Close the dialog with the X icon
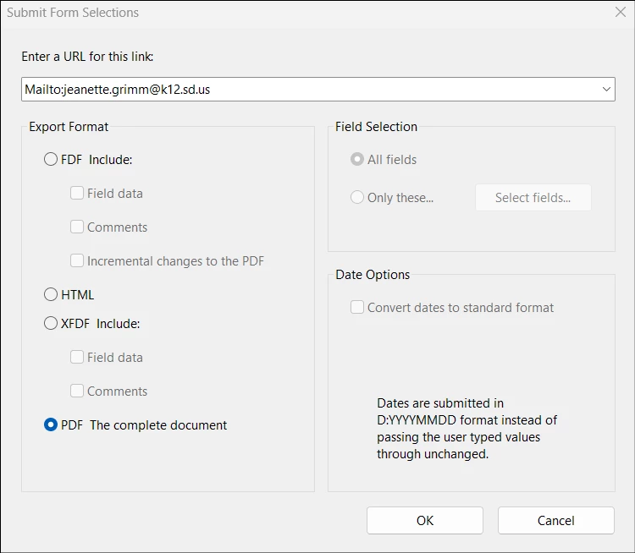 pos(621,12)
